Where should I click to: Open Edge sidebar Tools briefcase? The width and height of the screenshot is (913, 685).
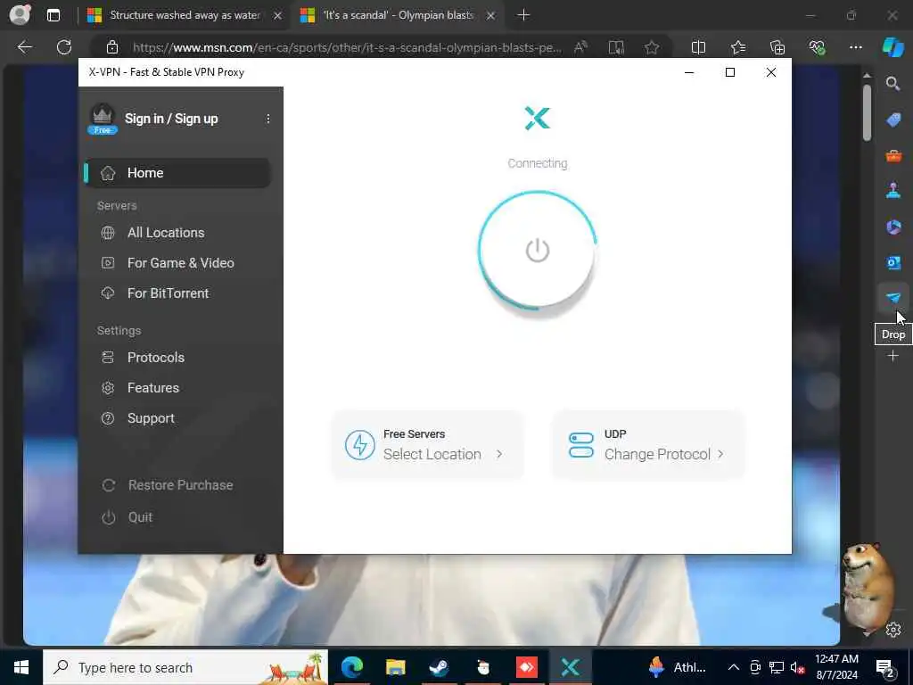[893, 155]
